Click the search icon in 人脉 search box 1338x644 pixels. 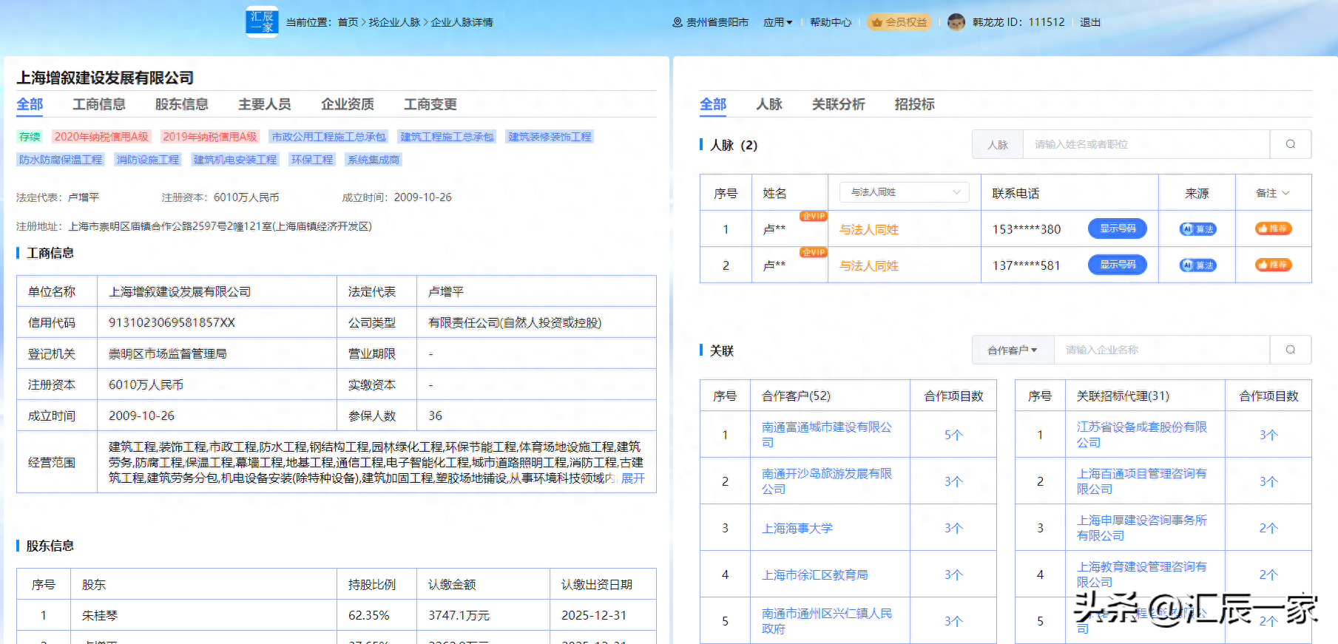[x=1290, y=144]
